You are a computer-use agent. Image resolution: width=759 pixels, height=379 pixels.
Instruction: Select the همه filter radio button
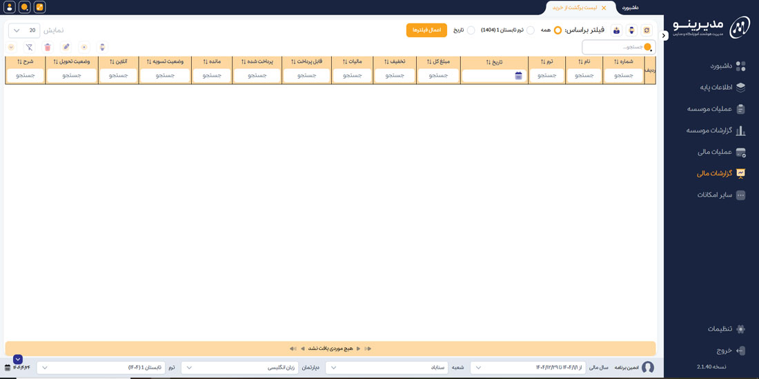pyautogui.click(x=558, y=30)
